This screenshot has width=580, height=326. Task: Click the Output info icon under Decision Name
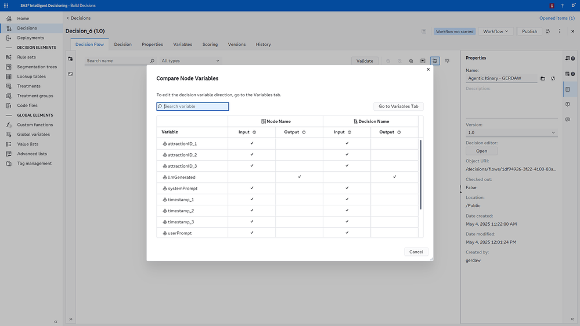399,132
